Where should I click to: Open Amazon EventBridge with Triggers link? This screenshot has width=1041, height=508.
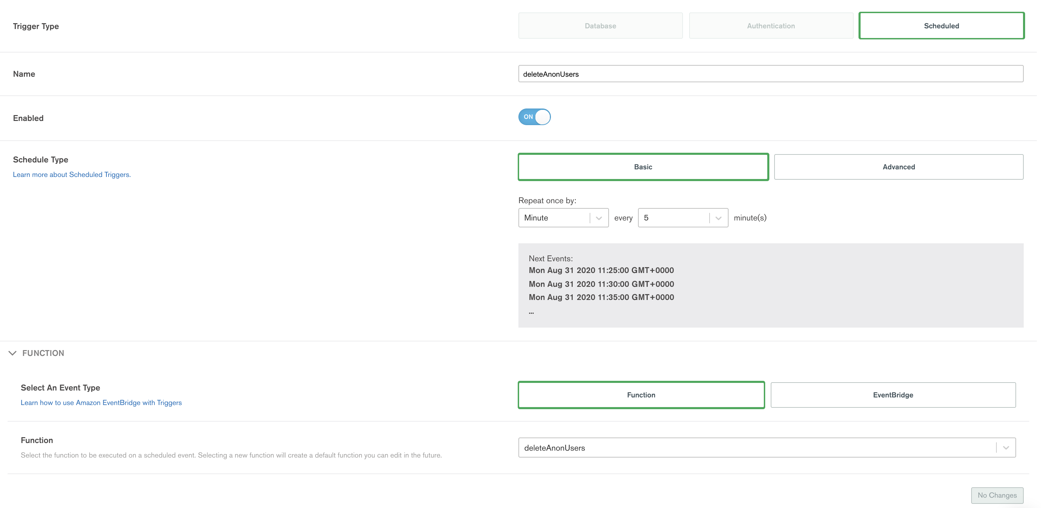click(x=101, y=403)
